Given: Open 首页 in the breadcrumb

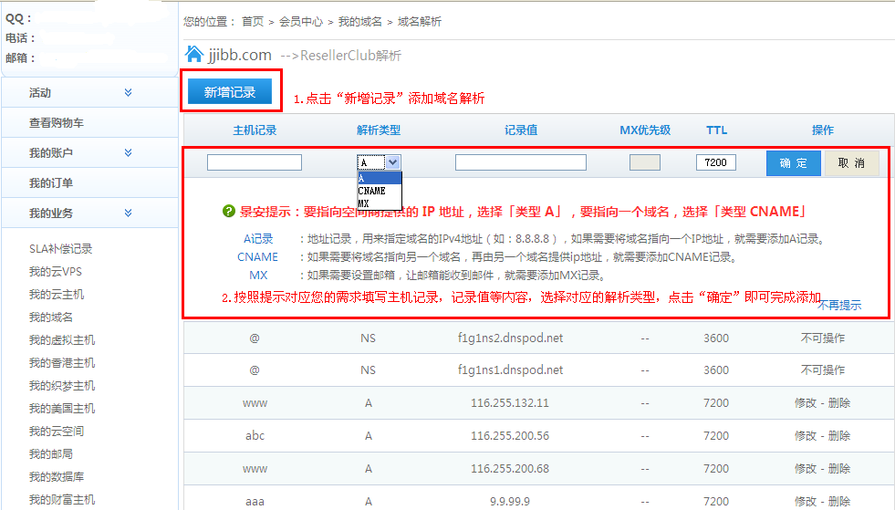Looking at the screenshot, I should [253, 21].
